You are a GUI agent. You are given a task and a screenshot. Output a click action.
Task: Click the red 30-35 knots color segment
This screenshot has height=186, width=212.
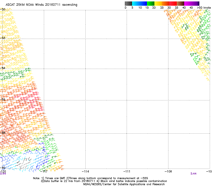(x=173, y=3)
